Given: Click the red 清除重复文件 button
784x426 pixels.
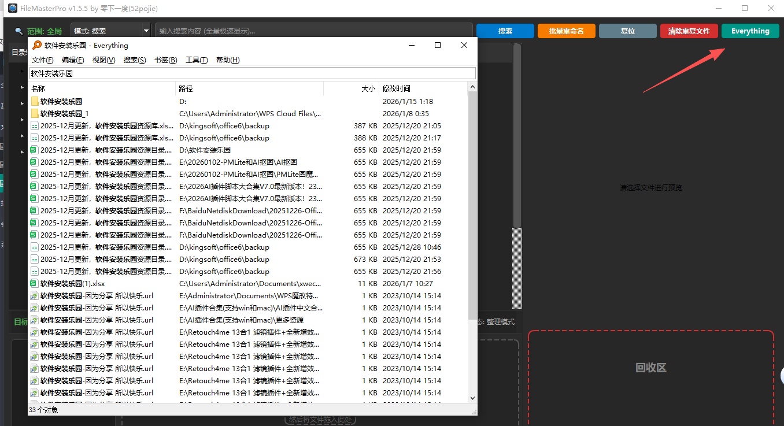Looking at the screenshot, I should [x=689, y=31].
